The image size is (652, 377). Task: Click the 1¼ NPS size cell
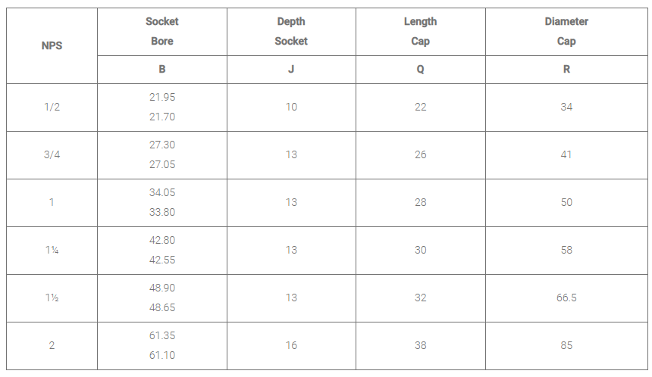coord(52,250)
